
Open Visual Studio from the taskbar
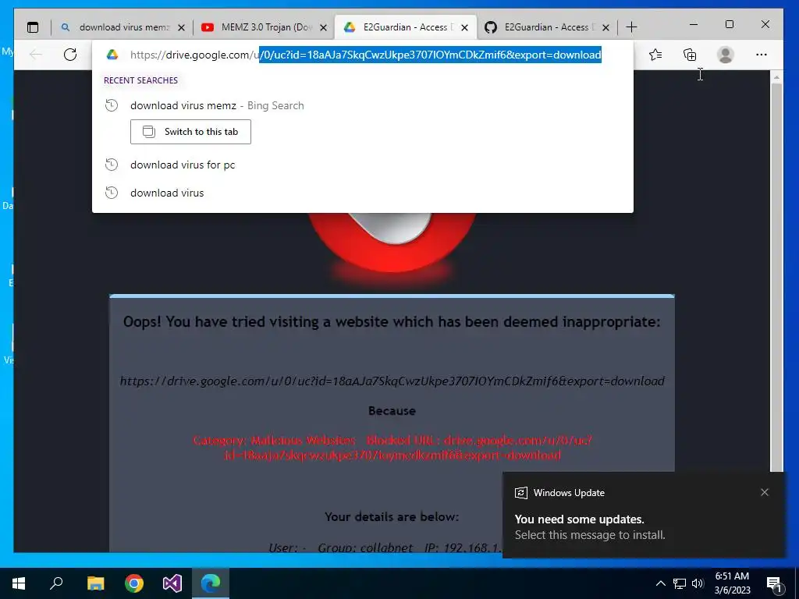(172, 583)
